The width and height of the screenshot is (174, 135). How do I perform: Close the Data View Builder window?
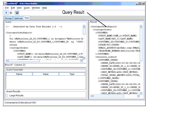(143, 4)
